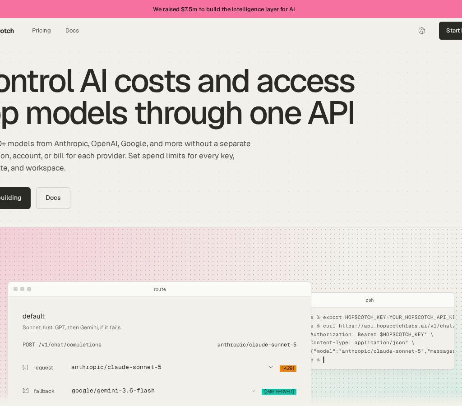Click the [429] status badge
This screenshot has width=462, height=406.
(288, 368)
